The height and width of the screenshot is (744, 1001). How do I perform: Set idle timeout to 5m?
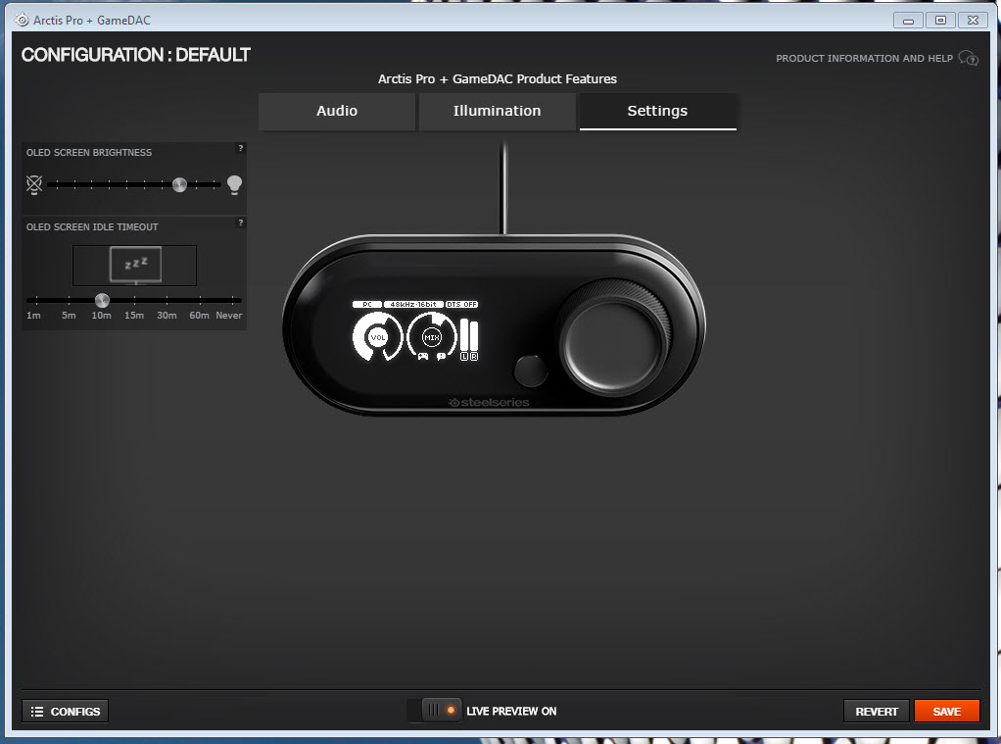pyautogui.click(x=69, y=315)
